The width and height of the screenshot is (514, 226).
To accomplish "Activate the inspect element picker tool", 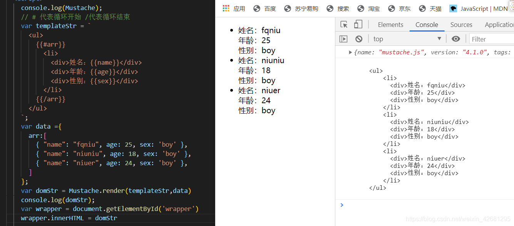I will [344, 25].
